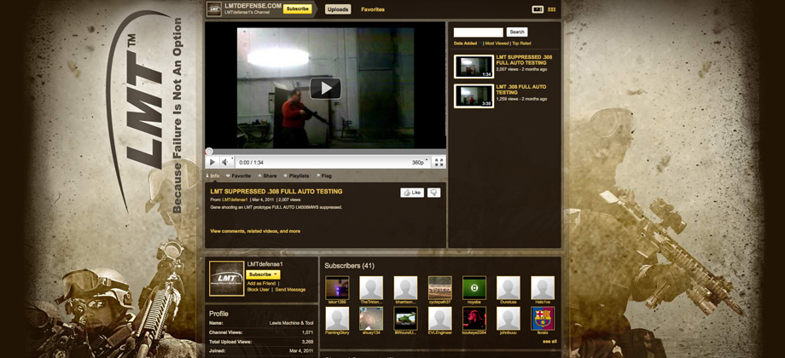Switch to player view layout icon
Viewport: 785px width, 358px height.
(x=538, y=9)
